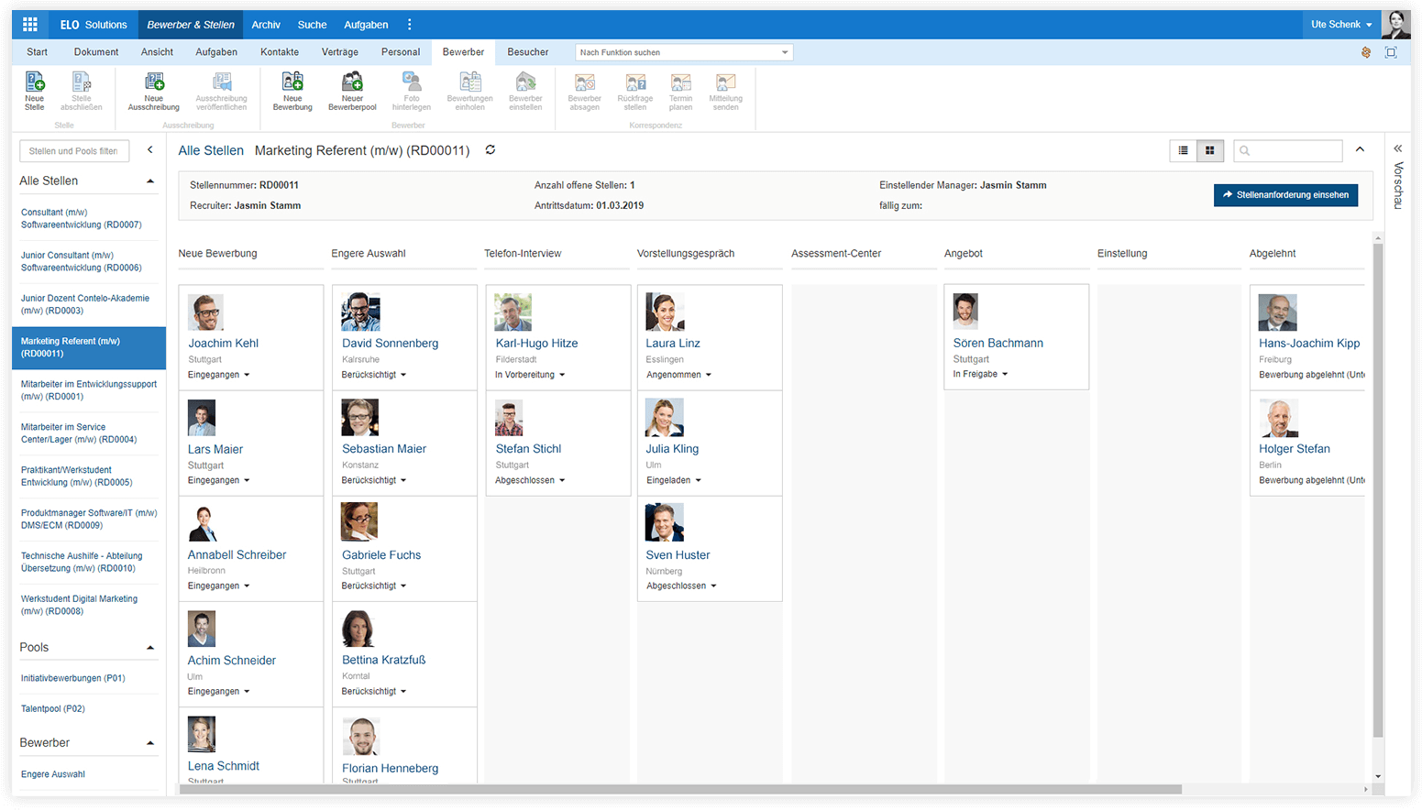Viewport: 1422px width, 810px height.
Task: Open Hans-Joachim Kipp applicant photo
Action: pyautogui.click(x=1277, y=312)
